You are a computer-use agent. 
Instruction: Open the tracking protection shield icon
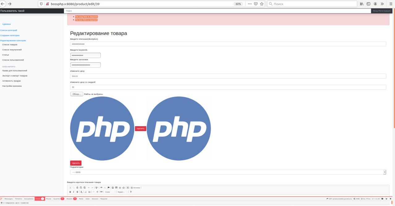pyautogui.click(x=42, y=4)
